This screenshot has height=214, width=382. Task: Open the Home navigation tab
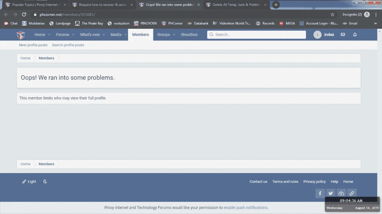pos(40,35)
